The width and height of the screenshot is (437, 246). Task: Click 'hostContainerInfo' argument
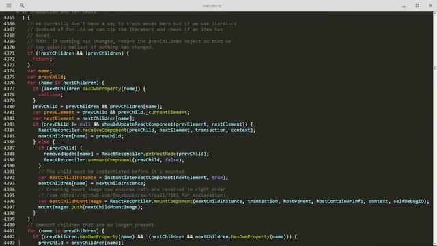click(x=340, y=201)
